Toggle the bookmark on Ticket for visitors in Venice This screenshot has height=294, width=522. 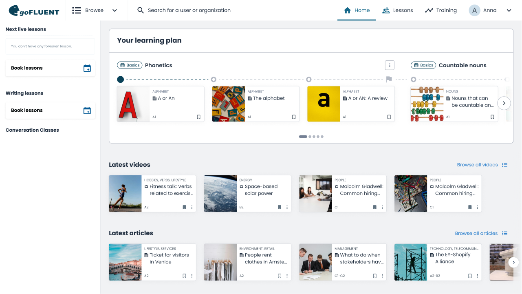point(184,276)
